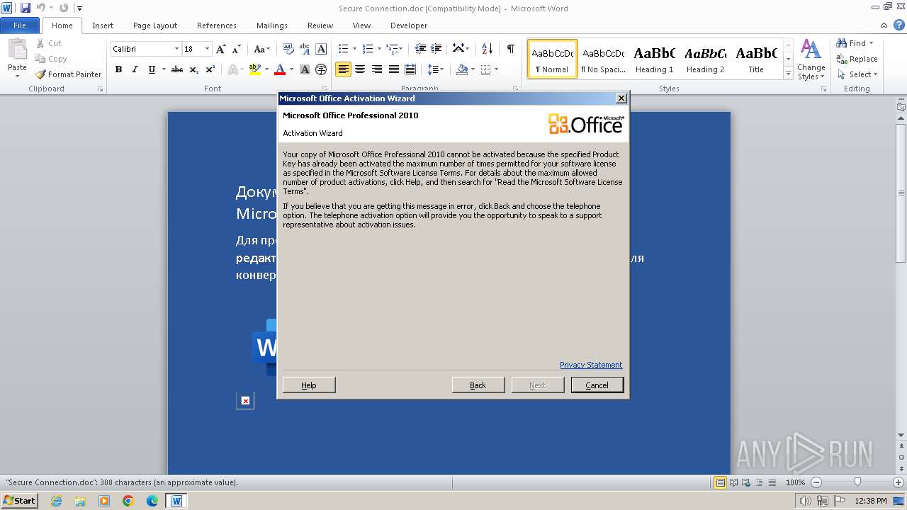
Task: Open the Clipboard pane launcher
Action: click(x=100, y=89)
